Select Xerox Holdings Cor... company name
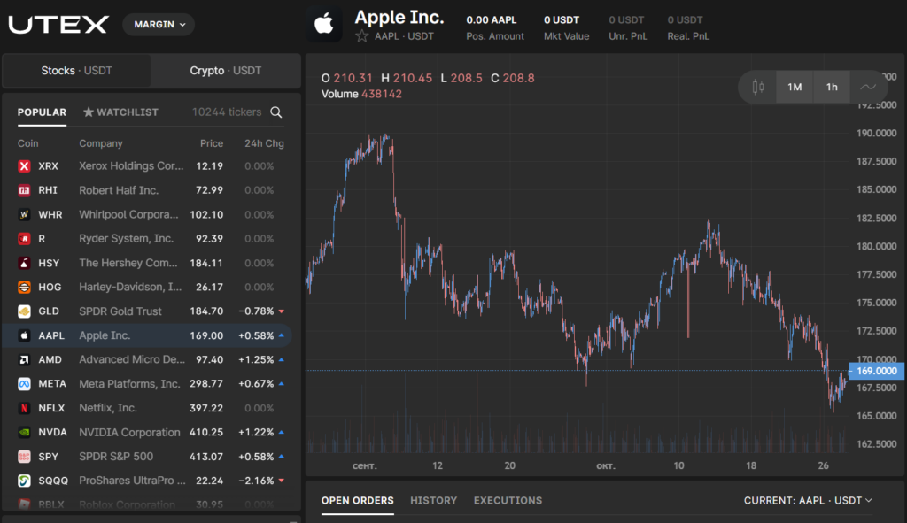The width and height of the screenshot is (907, 523). pyautogui.click(x=131, y=165)
